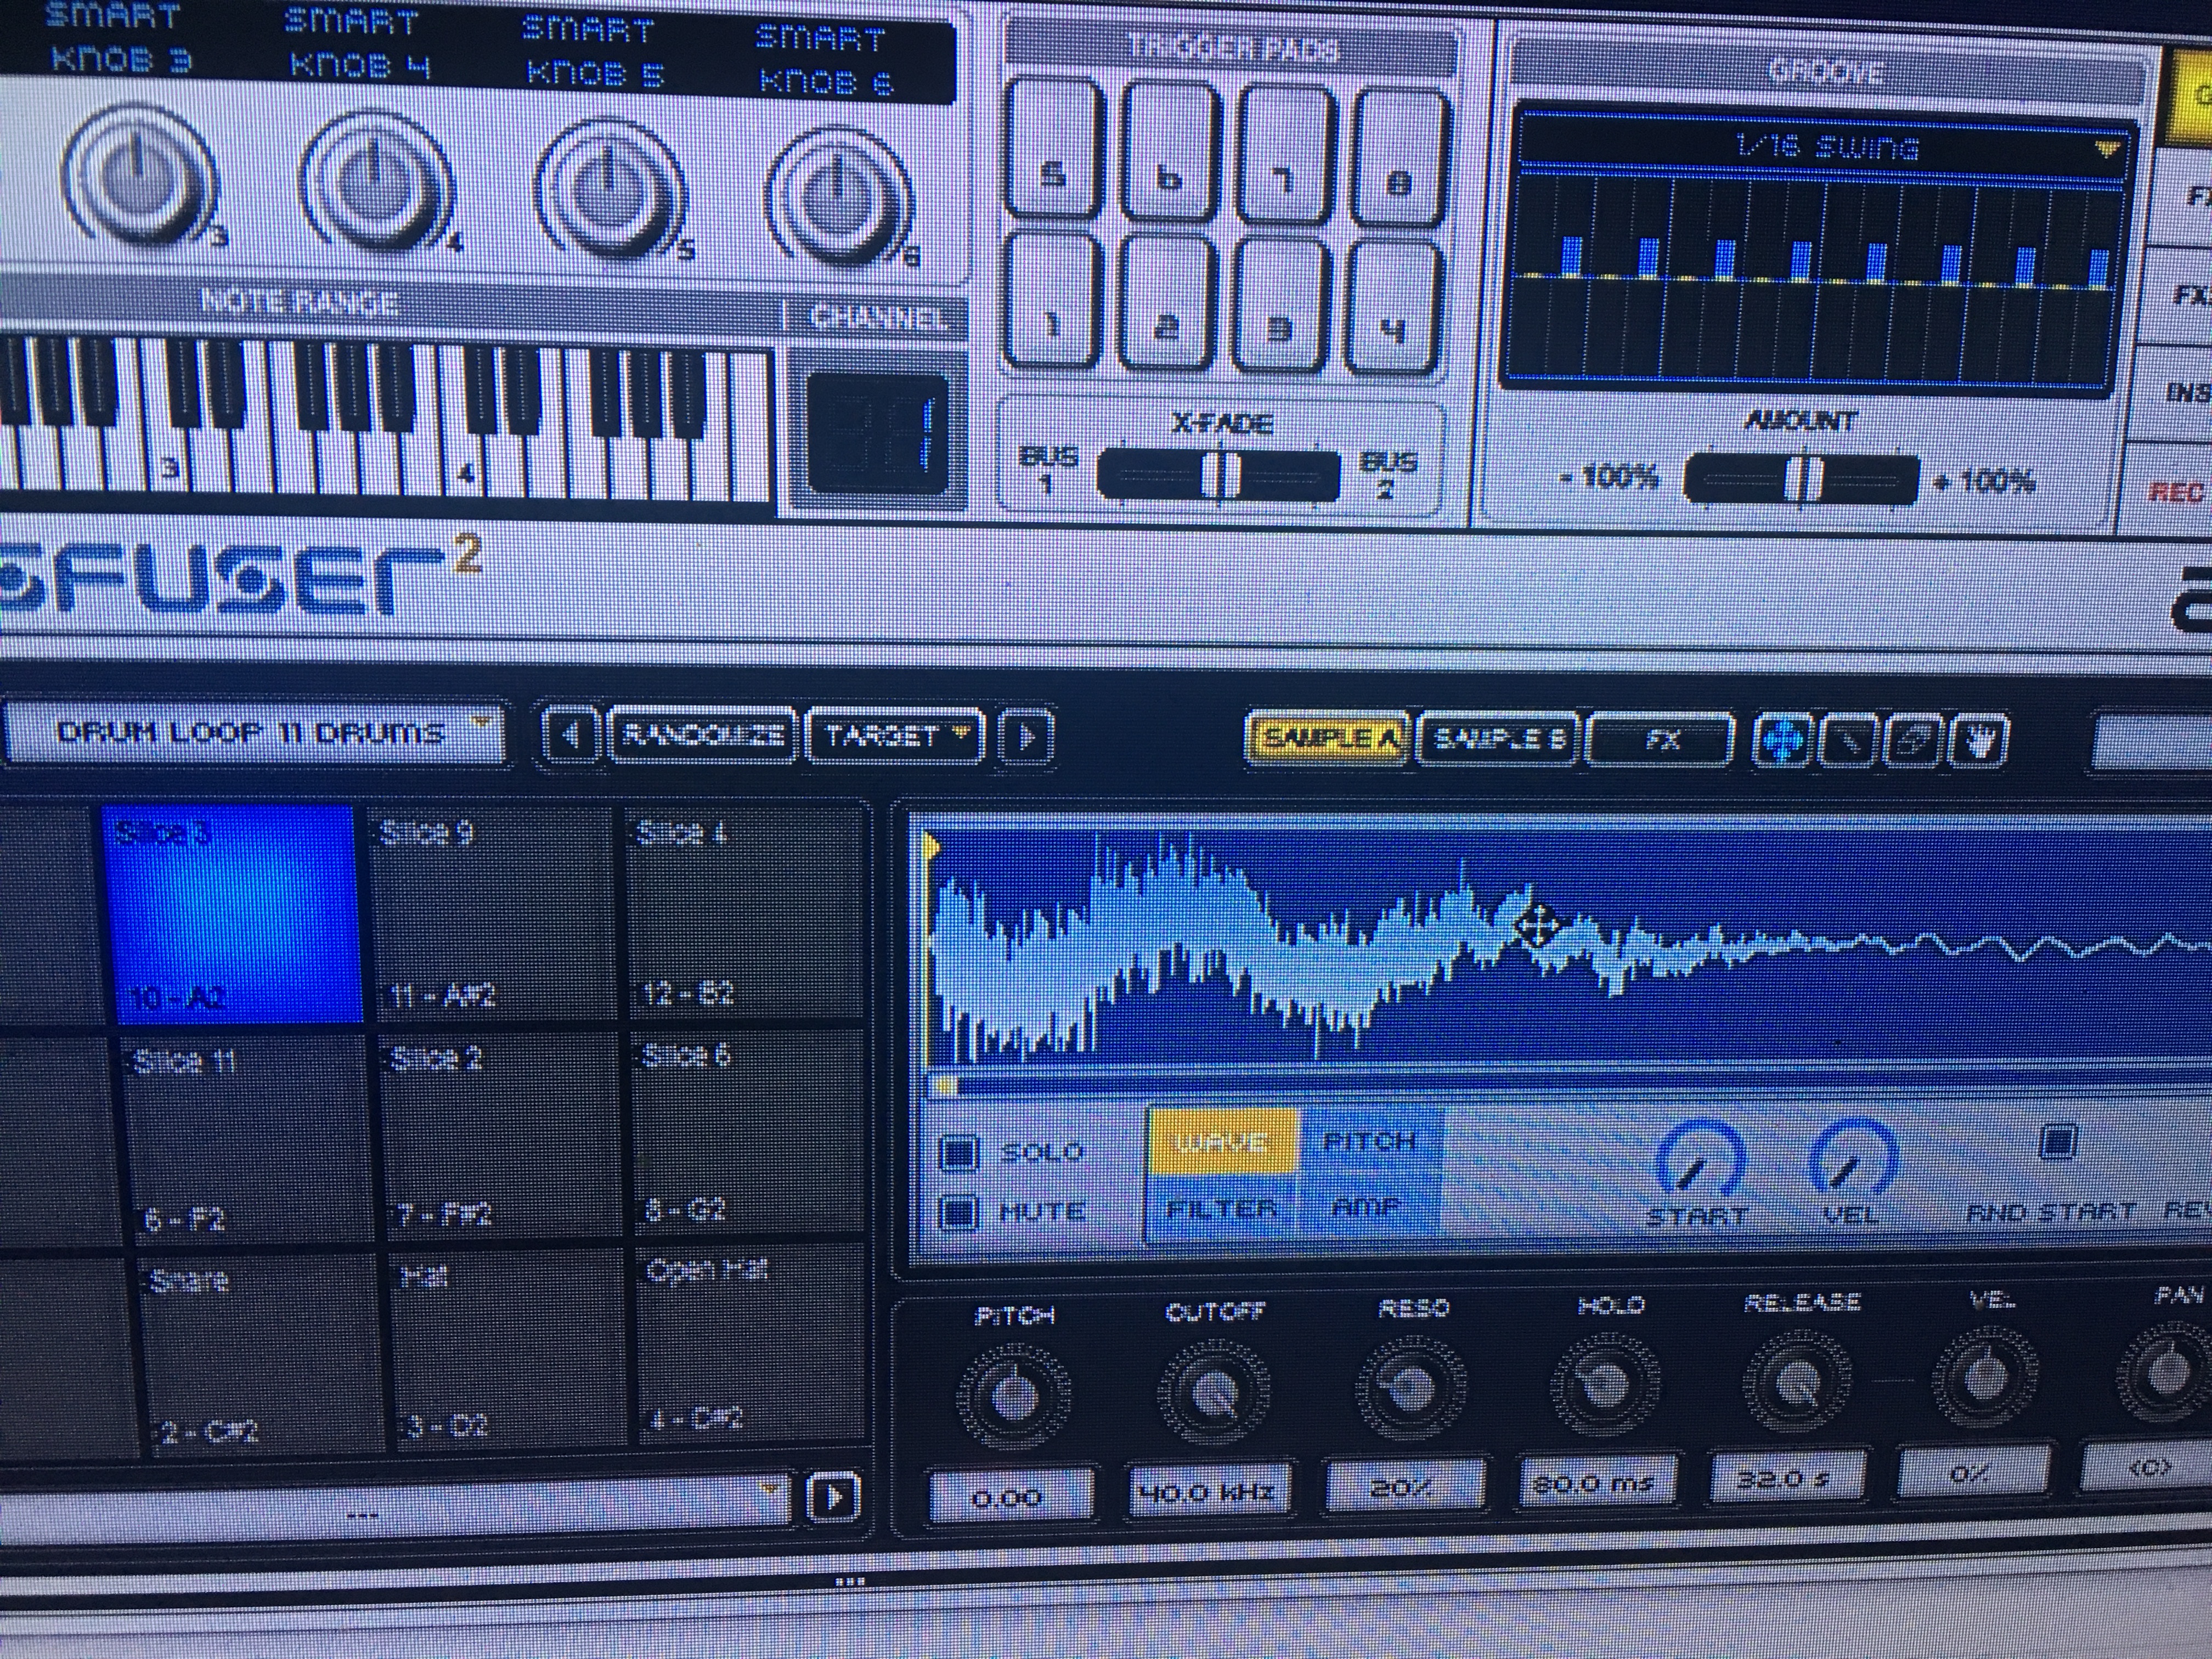Enable the Solo checkbox

[958, 1153]
